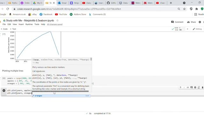This screenshot has width=204, height=115.
Task: Open View menu
Action: pyautogui.click(x=15, y=24)
